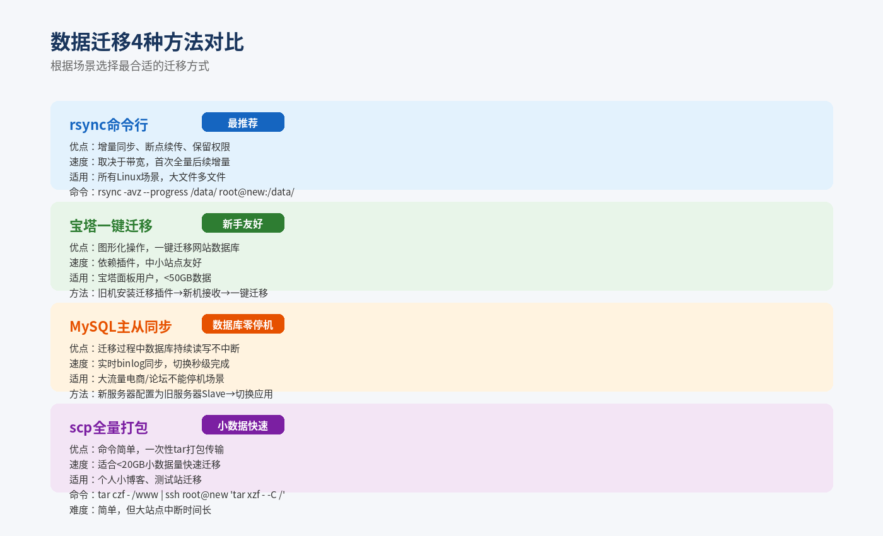The height and width of the screenshot is (536, 883).
Task: Click the purple "小数据快速" badge
Action: click(x=243, y=425)
